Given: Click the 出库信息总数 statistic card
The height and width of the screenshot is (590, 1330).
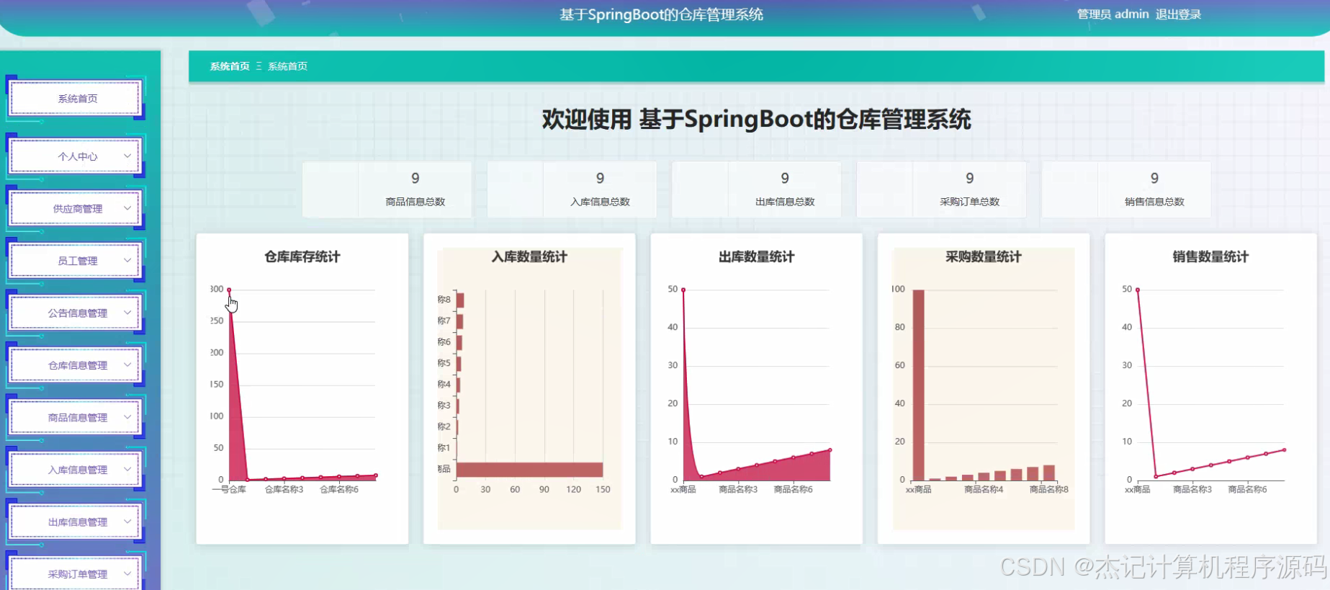Looking at the screenshot, I should click(x=757, y=189).
